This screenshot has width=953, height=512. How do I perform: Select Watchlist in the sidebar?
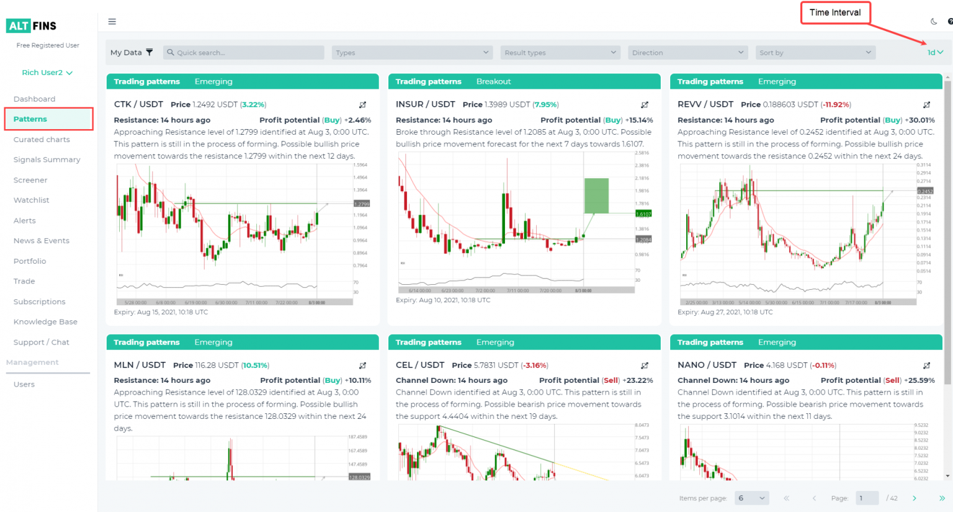click(x=31, y=200)
